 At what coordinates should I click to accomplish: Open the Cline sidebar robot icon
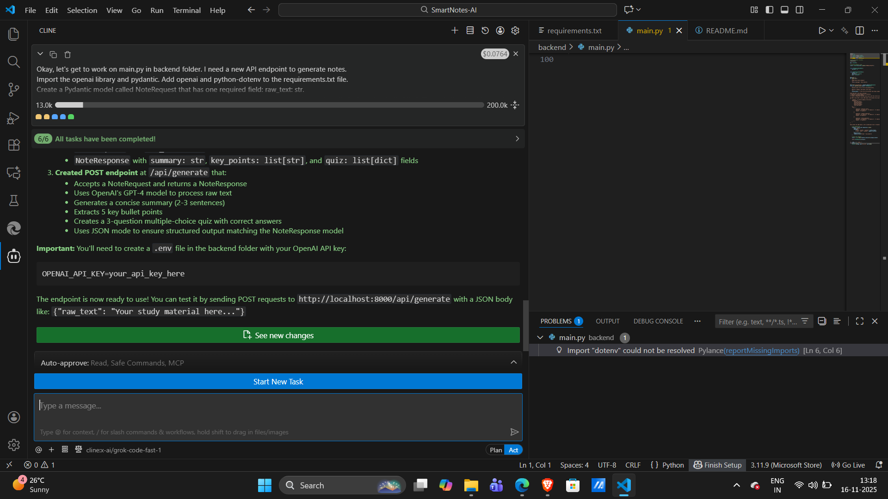click(14, 256)
